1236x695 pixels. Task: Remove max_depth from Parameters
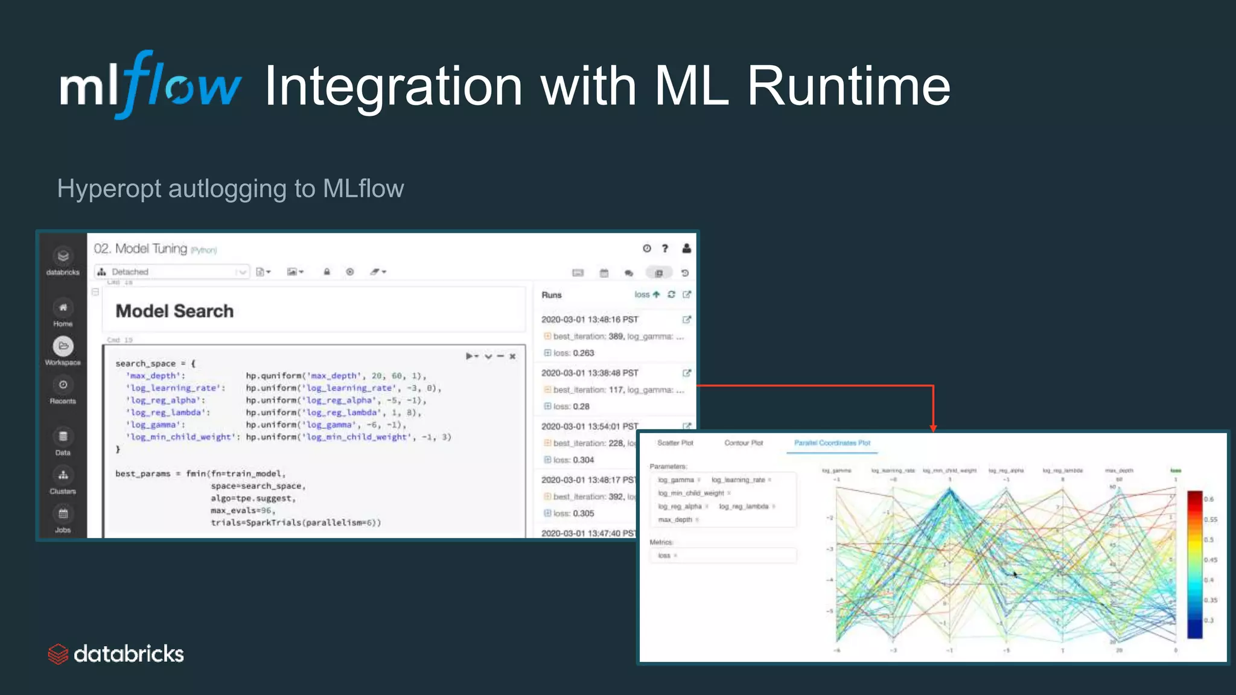[697, 520]
